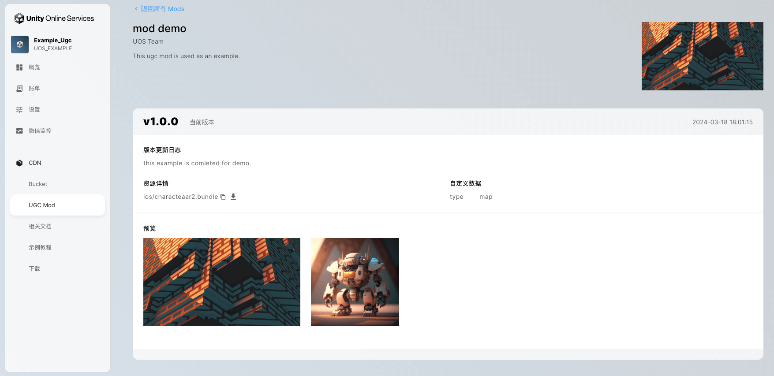This screenshot has height=376, width=774.
Task: Click the Example_Ugc project cube icon
Action: pos(20,45)
